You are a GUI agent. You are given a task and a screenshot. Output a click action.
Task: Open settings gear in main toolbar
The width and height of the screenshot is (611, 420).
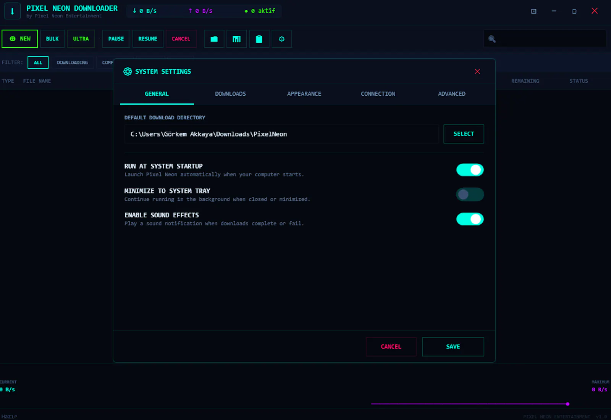coord(281,39)
